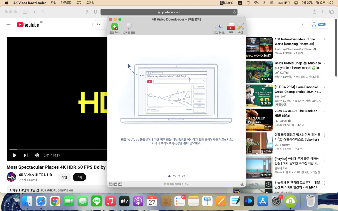
Task: Open more options for 2020 LG OLED video
Action: [325, 111]
